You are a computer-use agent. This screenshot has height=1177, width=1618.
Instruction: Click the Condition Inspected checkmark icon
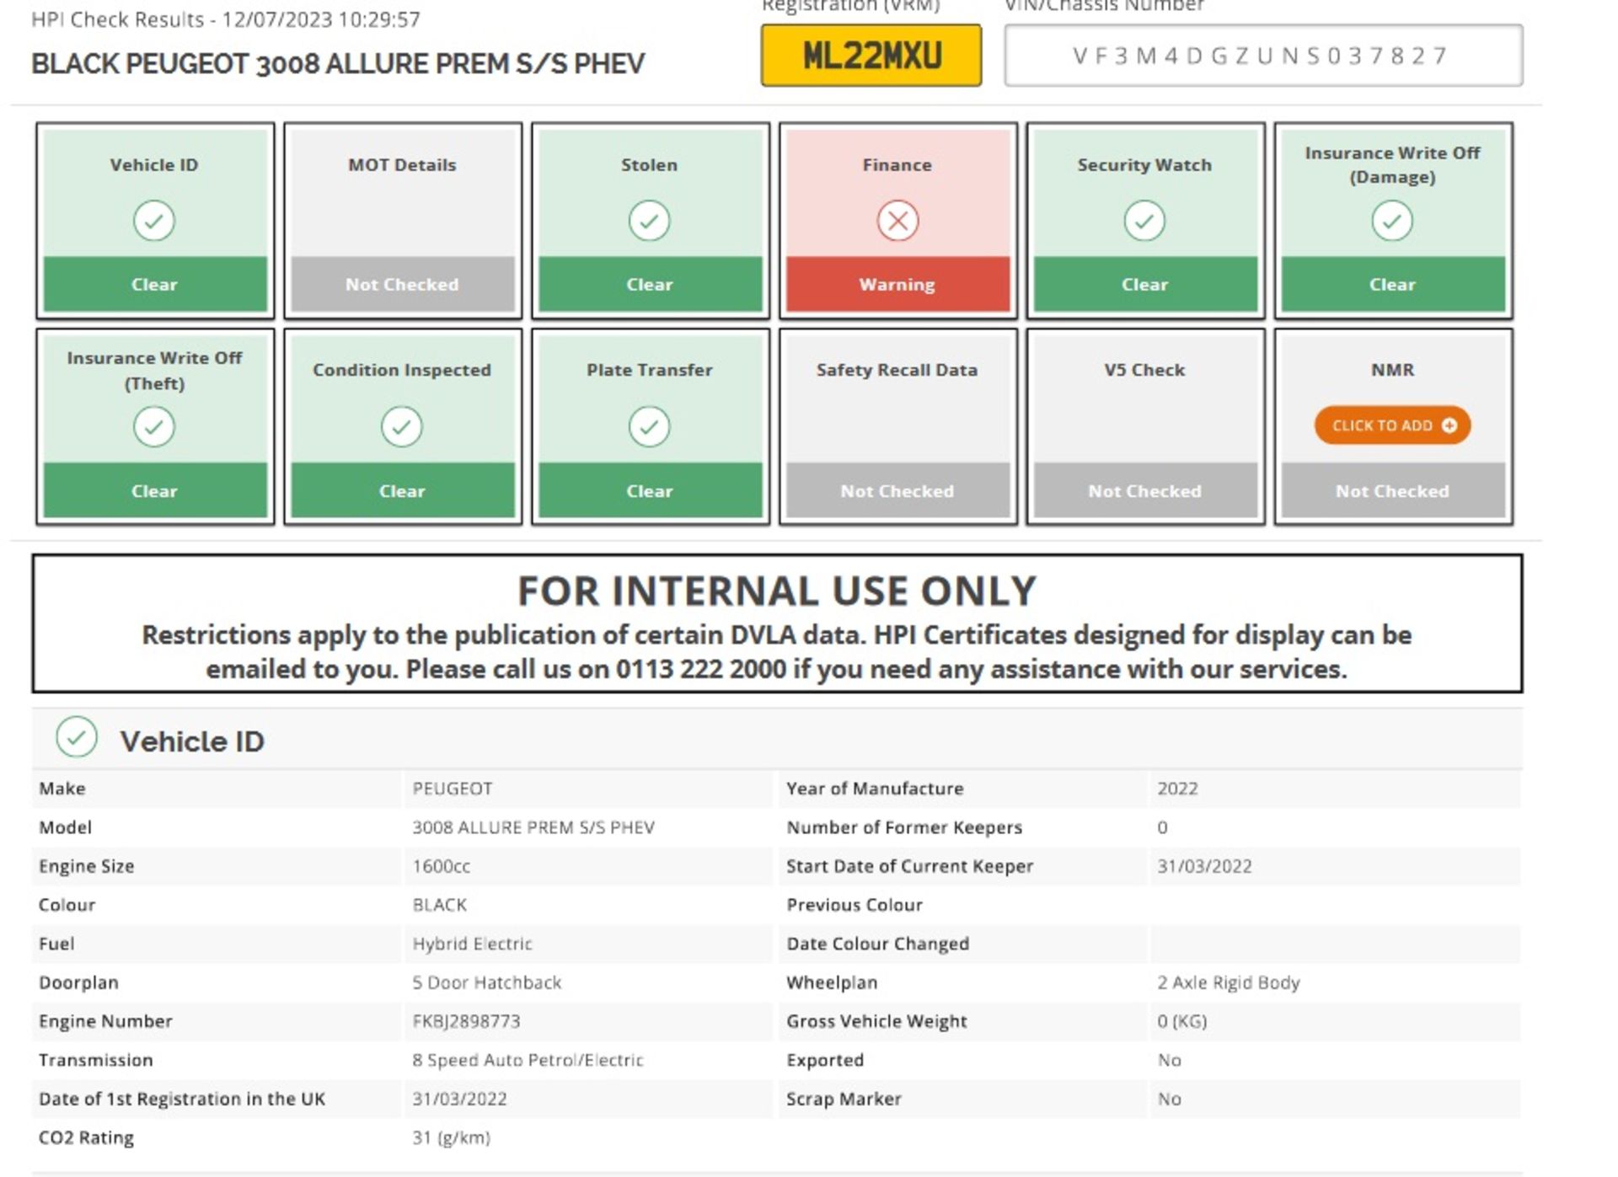click(402, 426)
